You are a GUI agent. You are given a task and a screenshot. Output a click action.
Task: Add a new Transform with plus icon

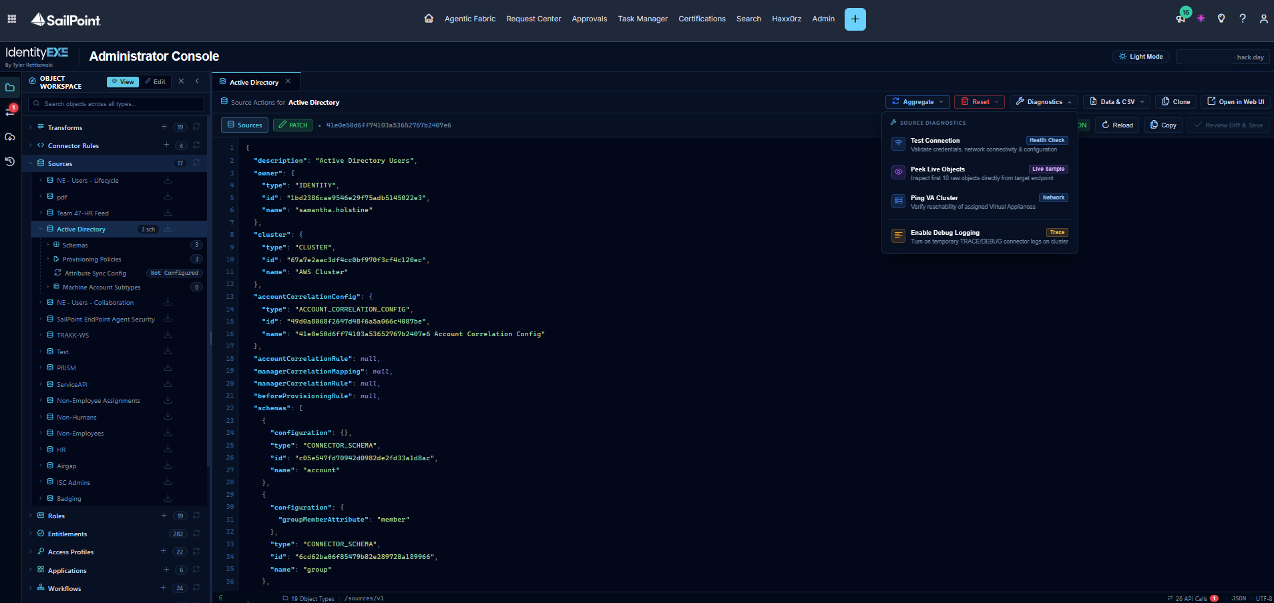point(164,127)
